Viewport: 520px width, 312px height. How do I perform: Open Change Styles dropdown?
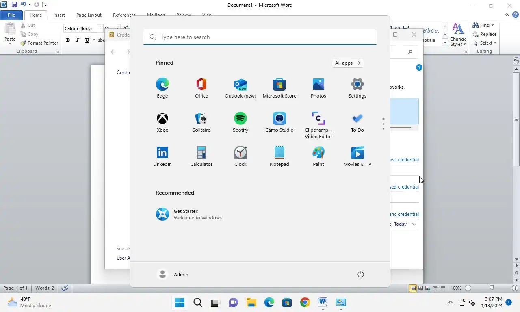[458, 35]
